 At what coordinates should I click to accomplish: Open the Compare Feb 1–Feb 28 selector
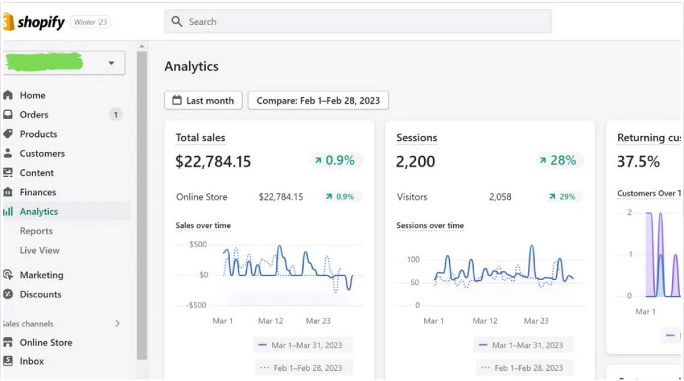[318, 100]
